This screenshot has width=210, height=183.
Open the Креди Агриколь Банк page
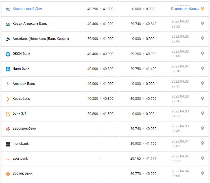[30, 24]
